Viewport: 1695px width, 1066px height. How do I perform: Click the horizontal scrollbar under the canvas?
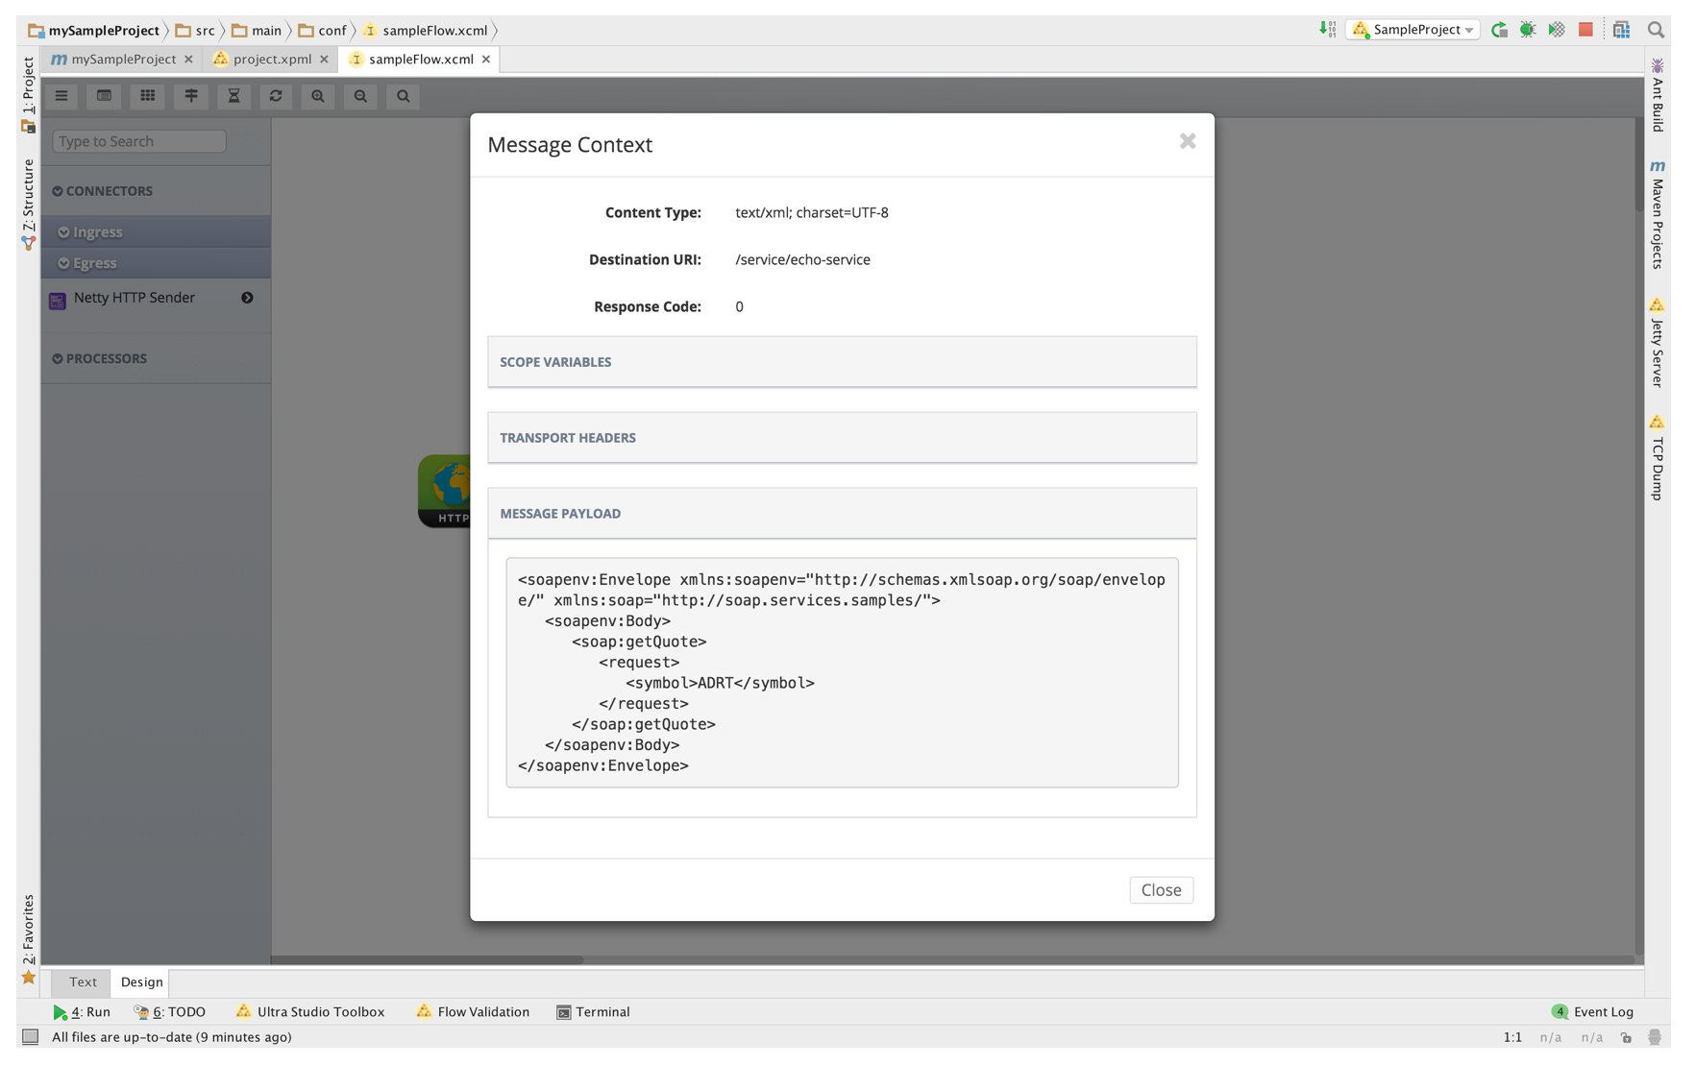tap(428, 959)
